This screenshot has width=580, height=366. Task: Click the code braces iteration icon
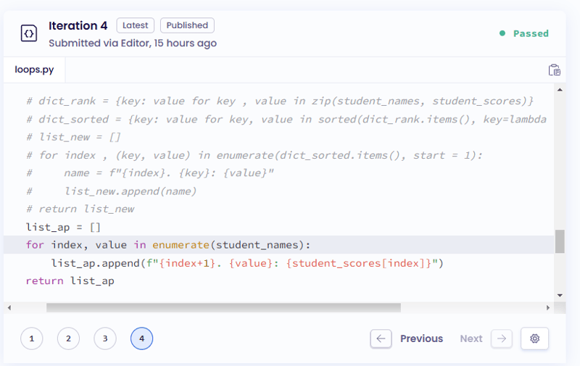pos(28,33)
